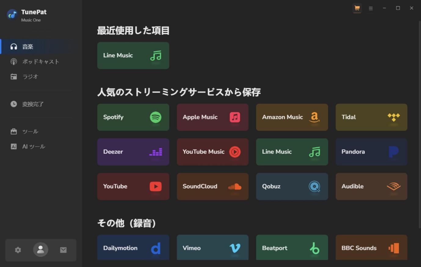Choose Amazon Music text label
The image size is (421, 267).
coord(282,117)
